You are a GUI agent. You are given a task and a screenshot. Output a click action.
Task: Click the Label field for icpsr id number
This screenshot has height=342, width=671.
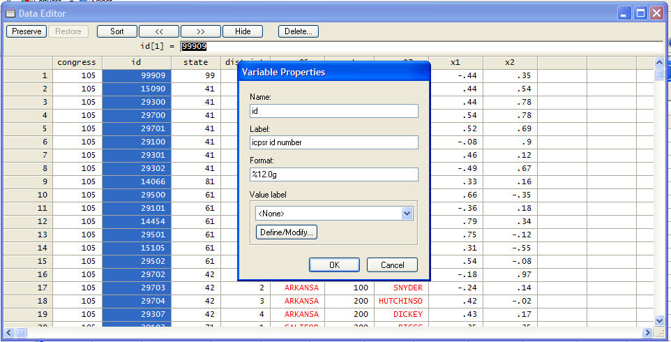(333, 142)
